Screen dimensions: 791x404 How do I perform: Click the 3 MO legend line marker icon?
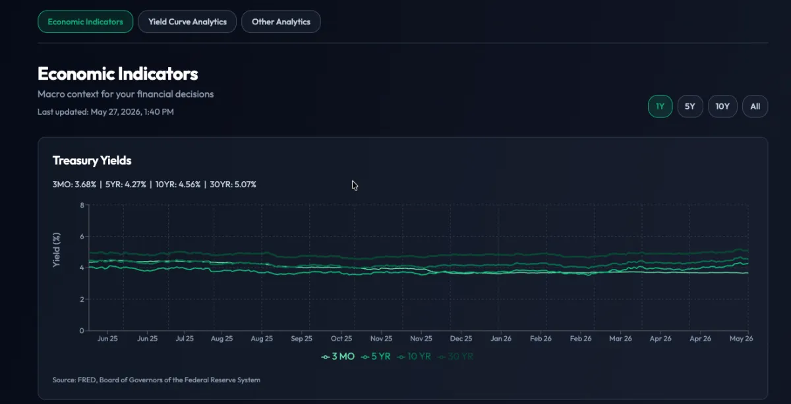point(325,357)
